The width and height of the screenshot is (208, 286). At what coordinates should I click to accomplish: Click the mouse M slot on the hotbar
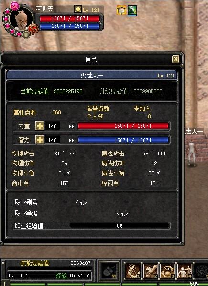[x=109, y=271]
